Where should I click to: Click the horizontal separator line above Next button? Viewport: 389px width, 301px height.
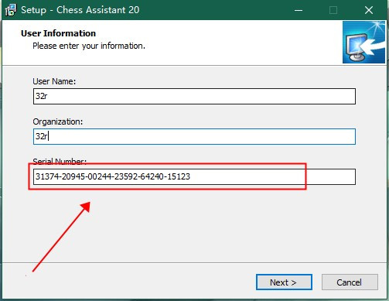194,263
